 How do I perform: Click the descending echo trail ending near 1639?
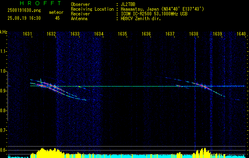coord(219,94)
